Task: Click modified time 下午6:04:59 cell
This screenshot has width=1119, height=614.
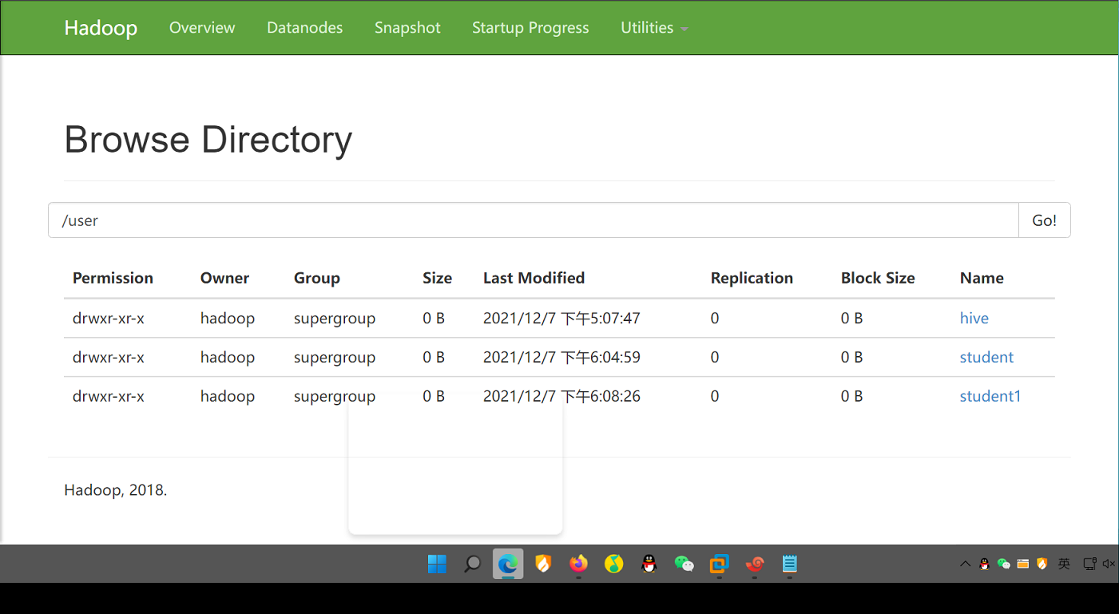Action: pyautogui.click(x=561, y=357)
